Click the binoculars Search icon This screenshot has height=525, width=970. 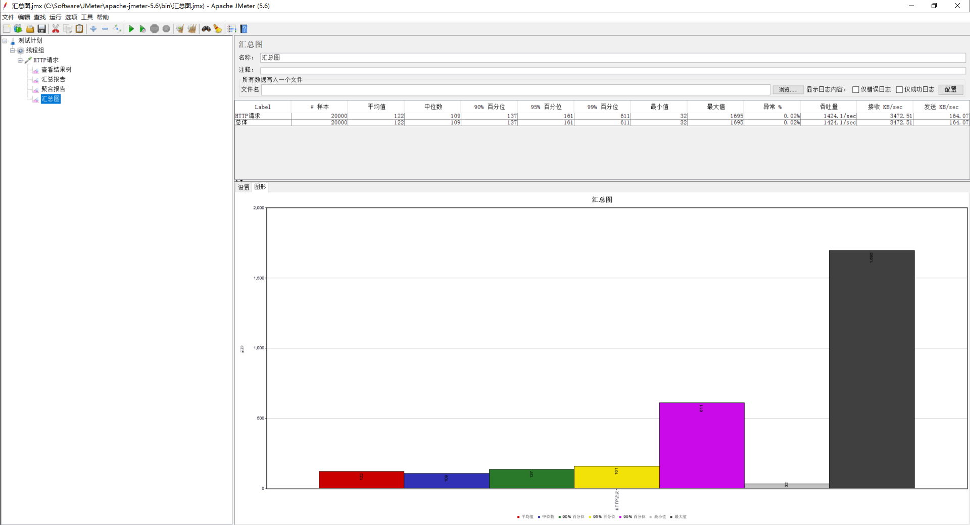click(206, 29)
